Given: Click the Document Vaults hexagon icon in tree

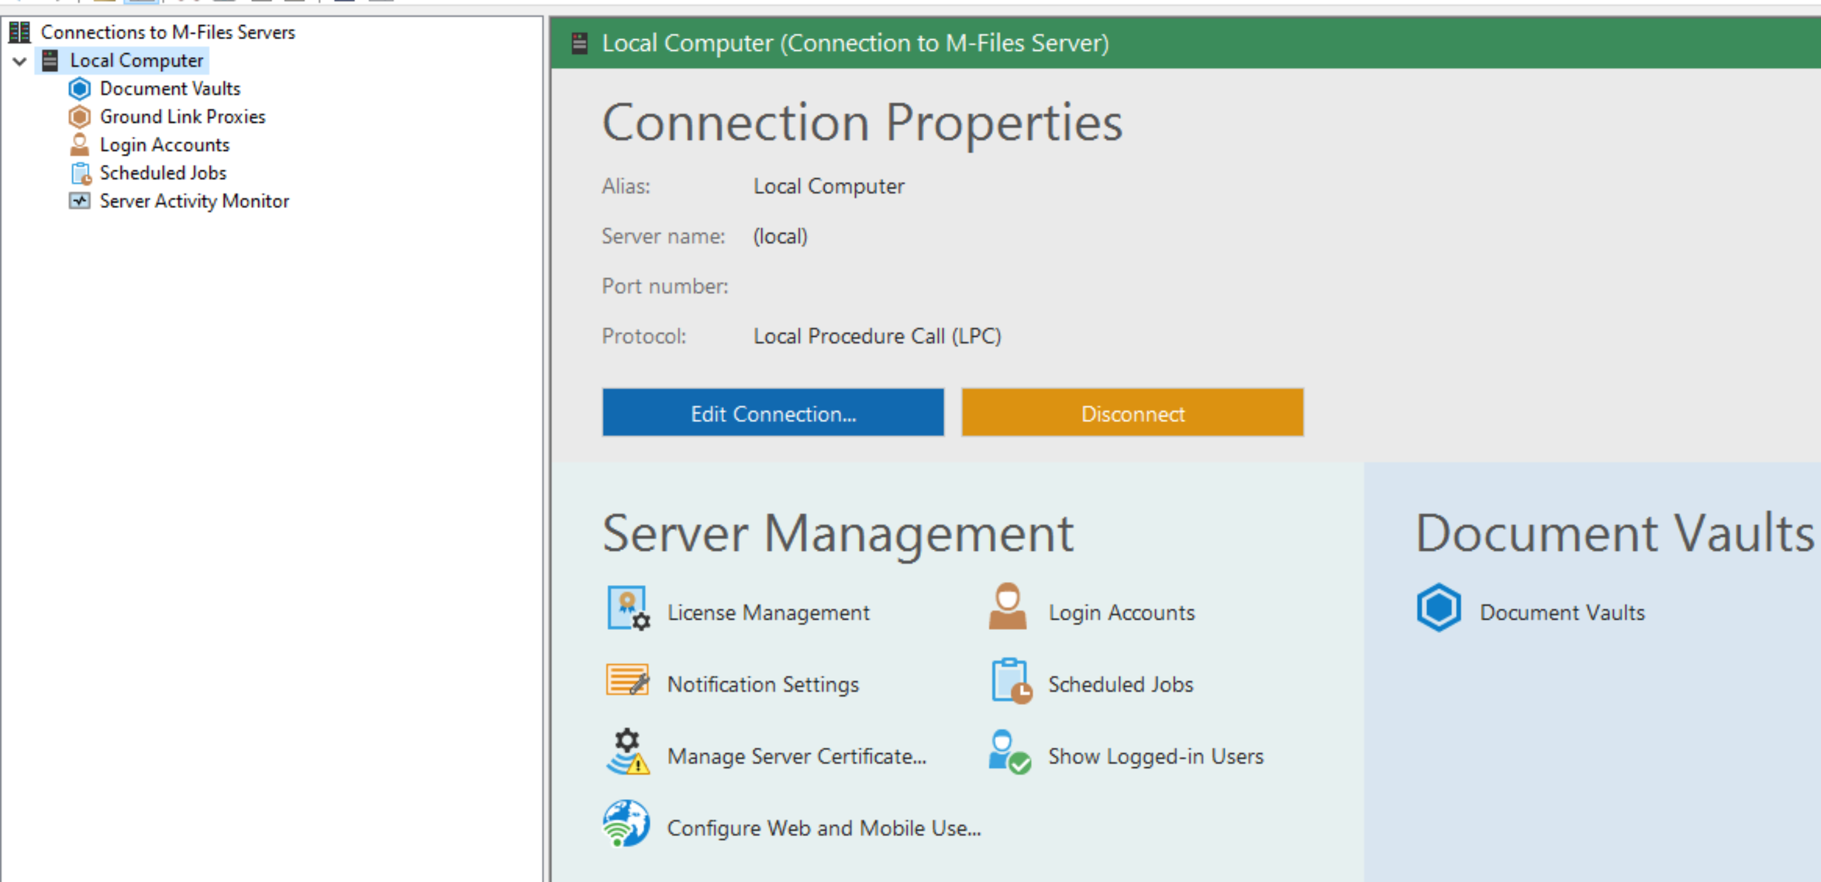Looking at the screenshot, I should (79, 88).
